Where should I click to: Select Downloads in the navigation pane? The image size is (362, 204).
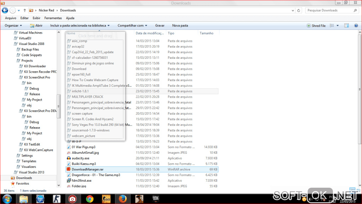[24, 178]
